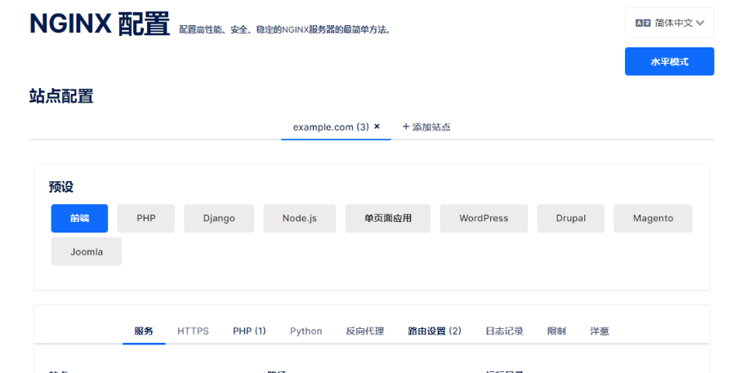Screen dimensions: 741x373
Task: Switch to the 限制 tab
Action: tap(556, 331)
